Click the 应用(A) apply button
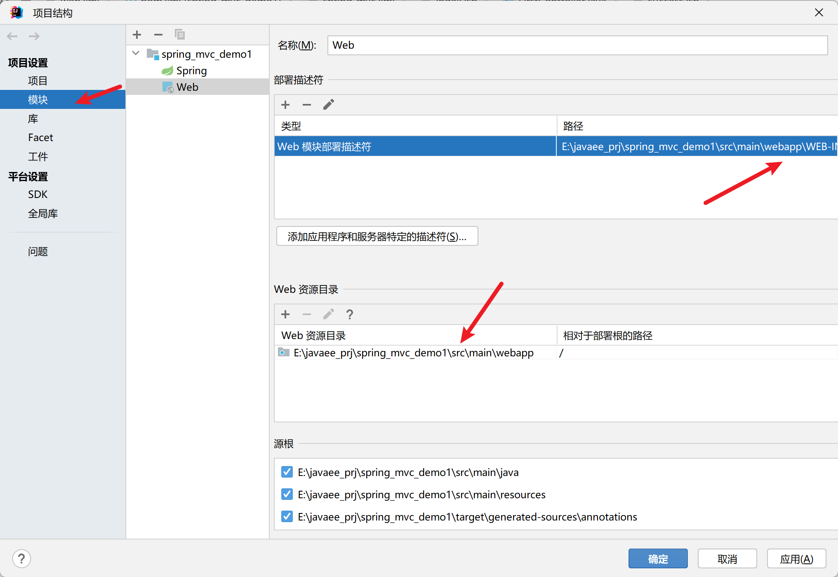This screenshot has width=838, height=577. click(796, 559)
